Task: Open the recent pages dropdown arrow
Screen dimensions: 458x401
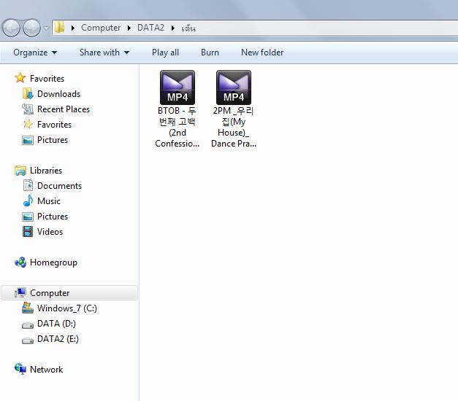Action: click(46, 28)
